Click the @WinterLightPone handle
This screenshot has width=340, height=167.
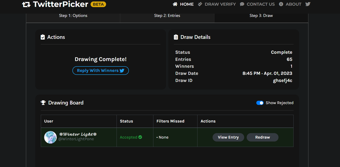[x=76, y=139]
